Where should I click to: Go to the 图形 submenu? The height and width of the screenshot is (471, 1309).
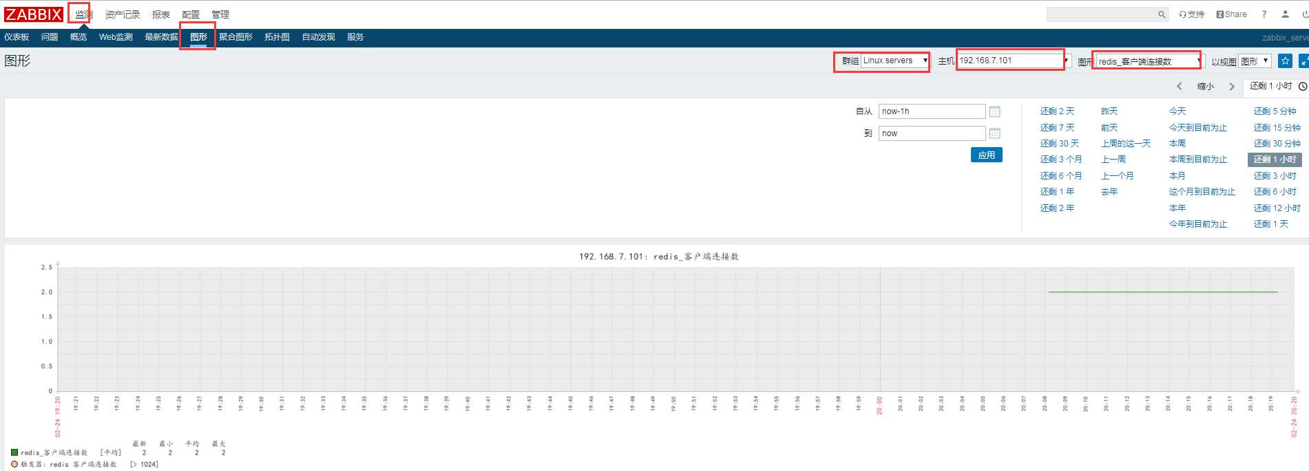(x=198, y=37)
